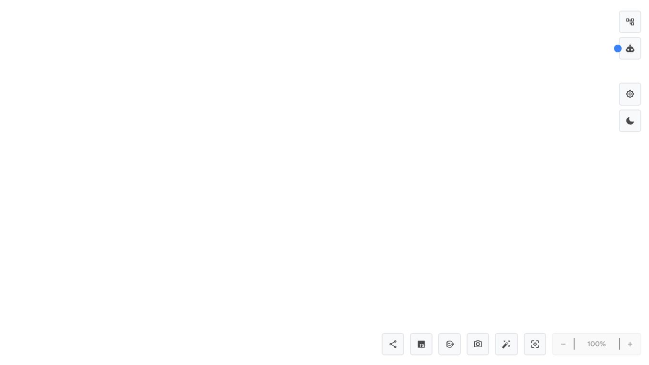
Task: Click the blue notification dot
Action: click(x=618, y=49)
